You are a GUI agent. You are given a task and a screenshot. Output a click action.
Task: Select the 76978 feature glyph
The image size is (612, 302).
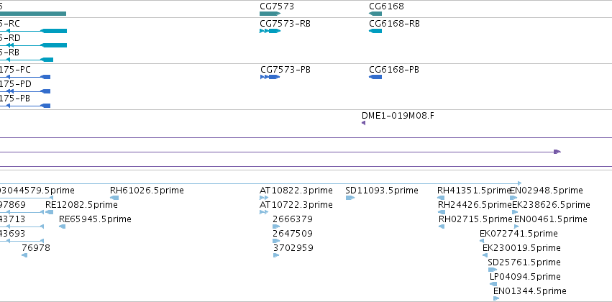tap(24, 255)
